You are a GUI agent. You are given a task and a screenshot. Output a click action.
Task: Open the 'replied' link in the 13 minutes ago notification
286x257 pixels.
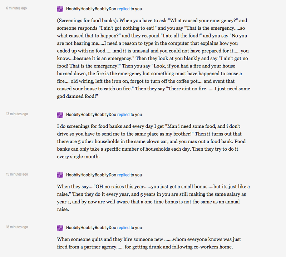tap(123, 115)
